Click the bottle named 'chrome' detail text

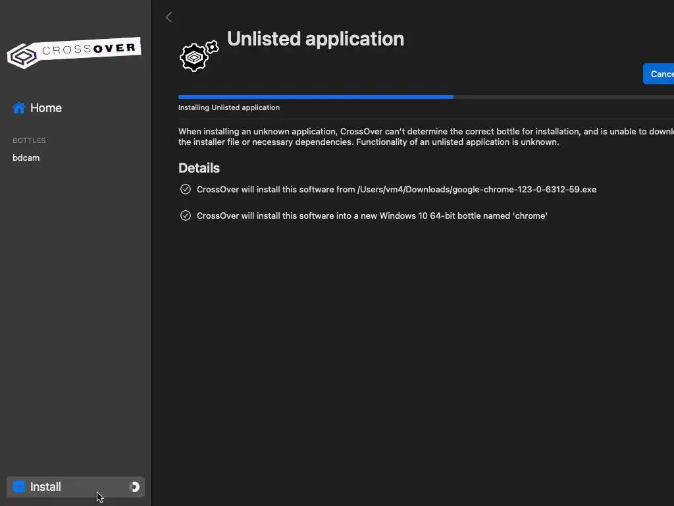click(372, 215)
